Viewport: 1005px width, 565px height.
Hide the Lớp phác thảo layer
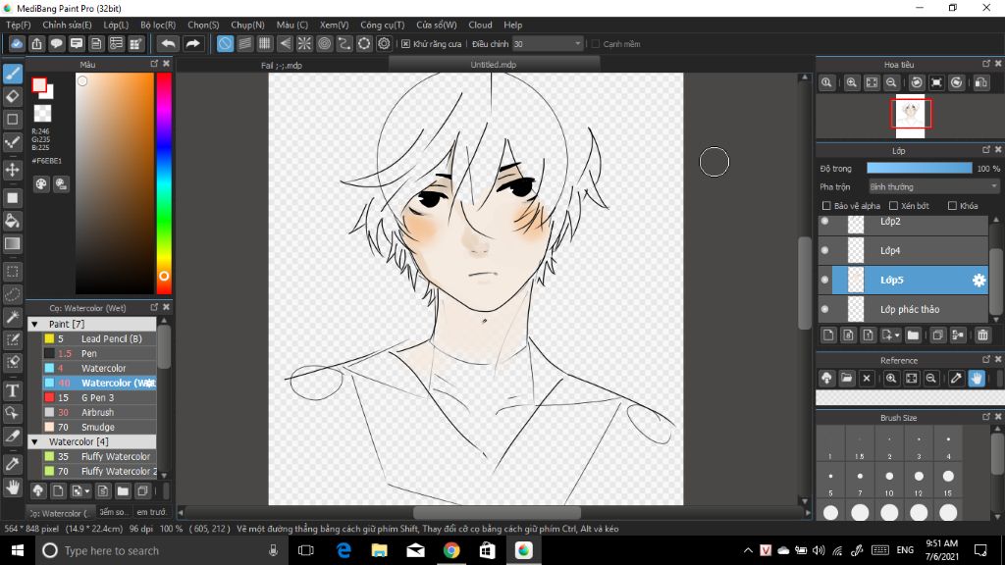824,309
